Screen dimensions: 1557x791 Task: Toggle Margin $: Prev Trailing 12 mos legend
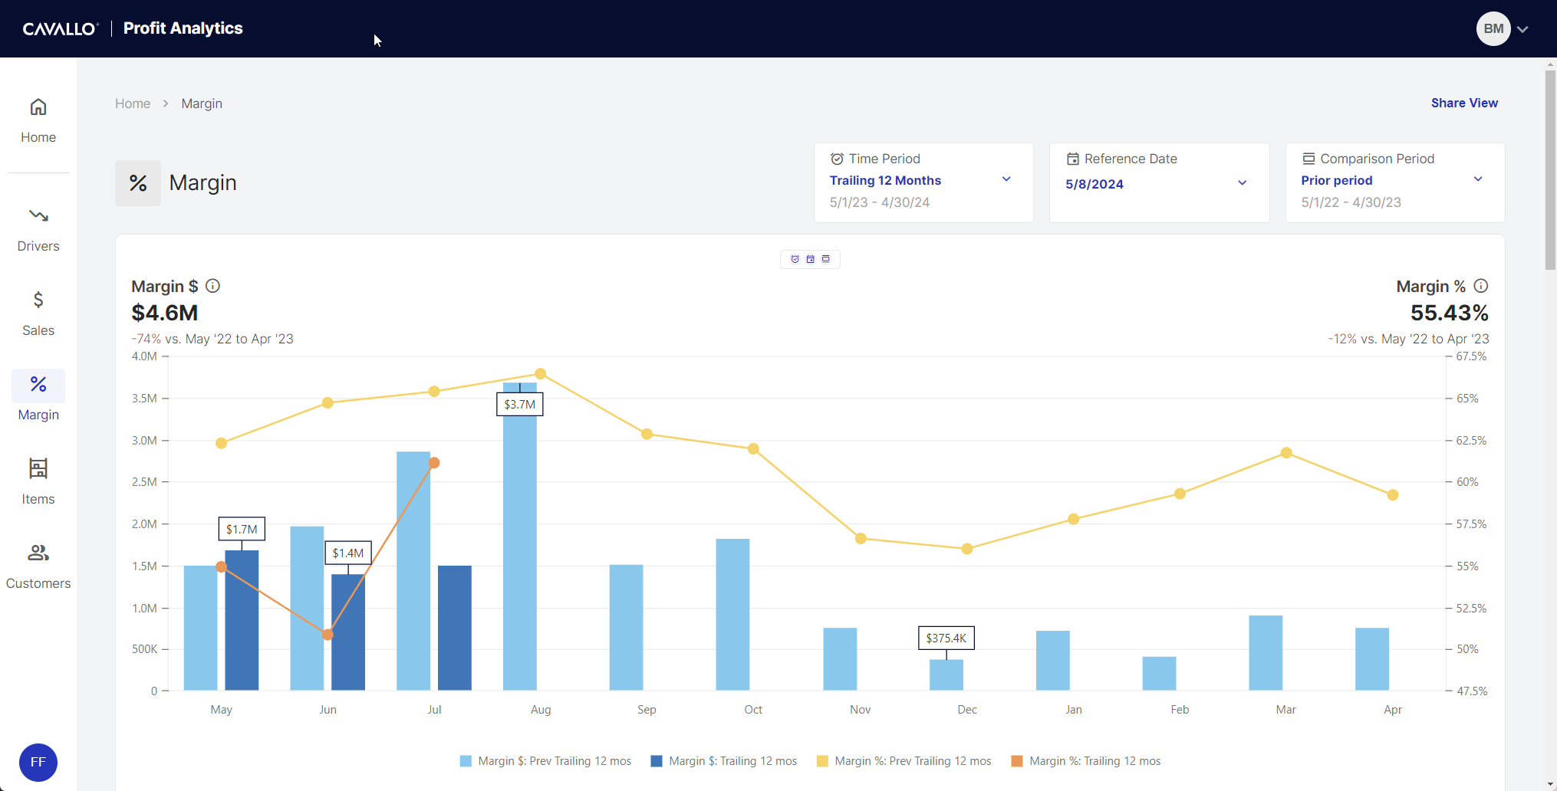click(546, 761)
